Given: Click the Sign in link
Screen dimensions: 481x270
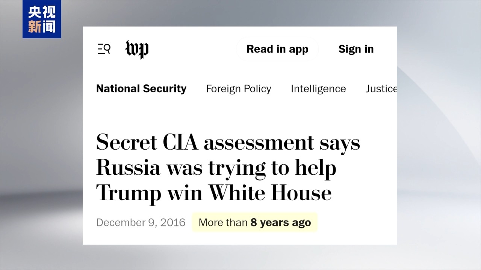Looking at the screenshot, I should click(x=356, y=49).
